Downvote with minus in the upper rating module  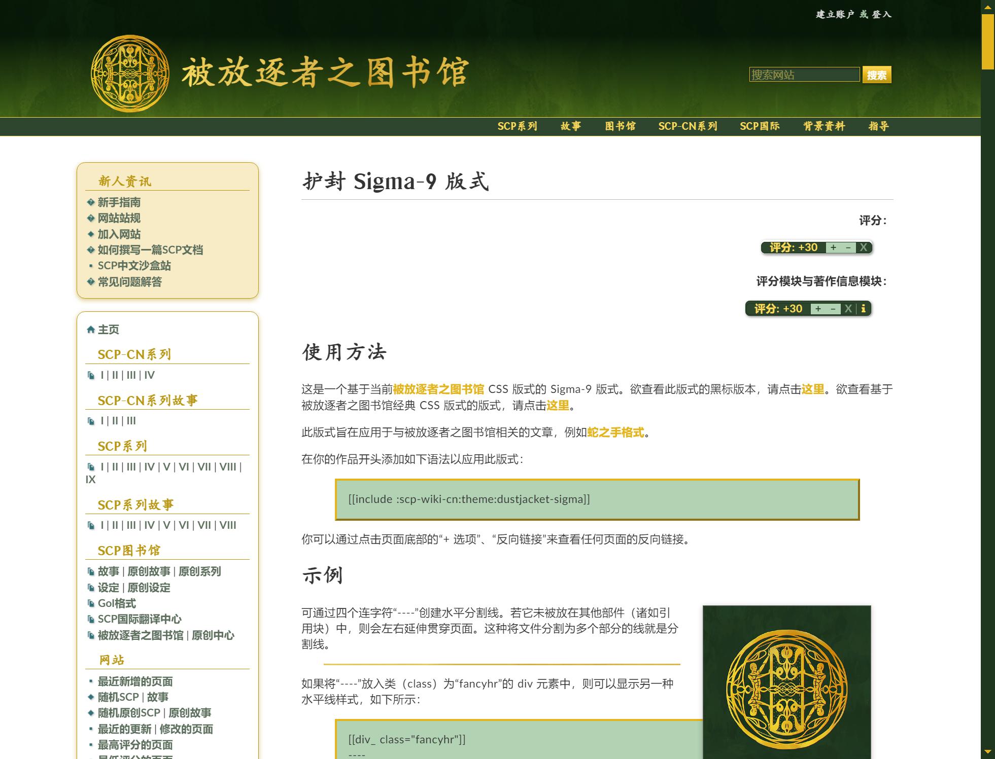[848, 247]
